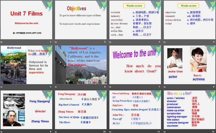This screenshot has height=133, width=216.
Task: Select the purple 'Welcome to the unit' slide
Action: point(135,65)
